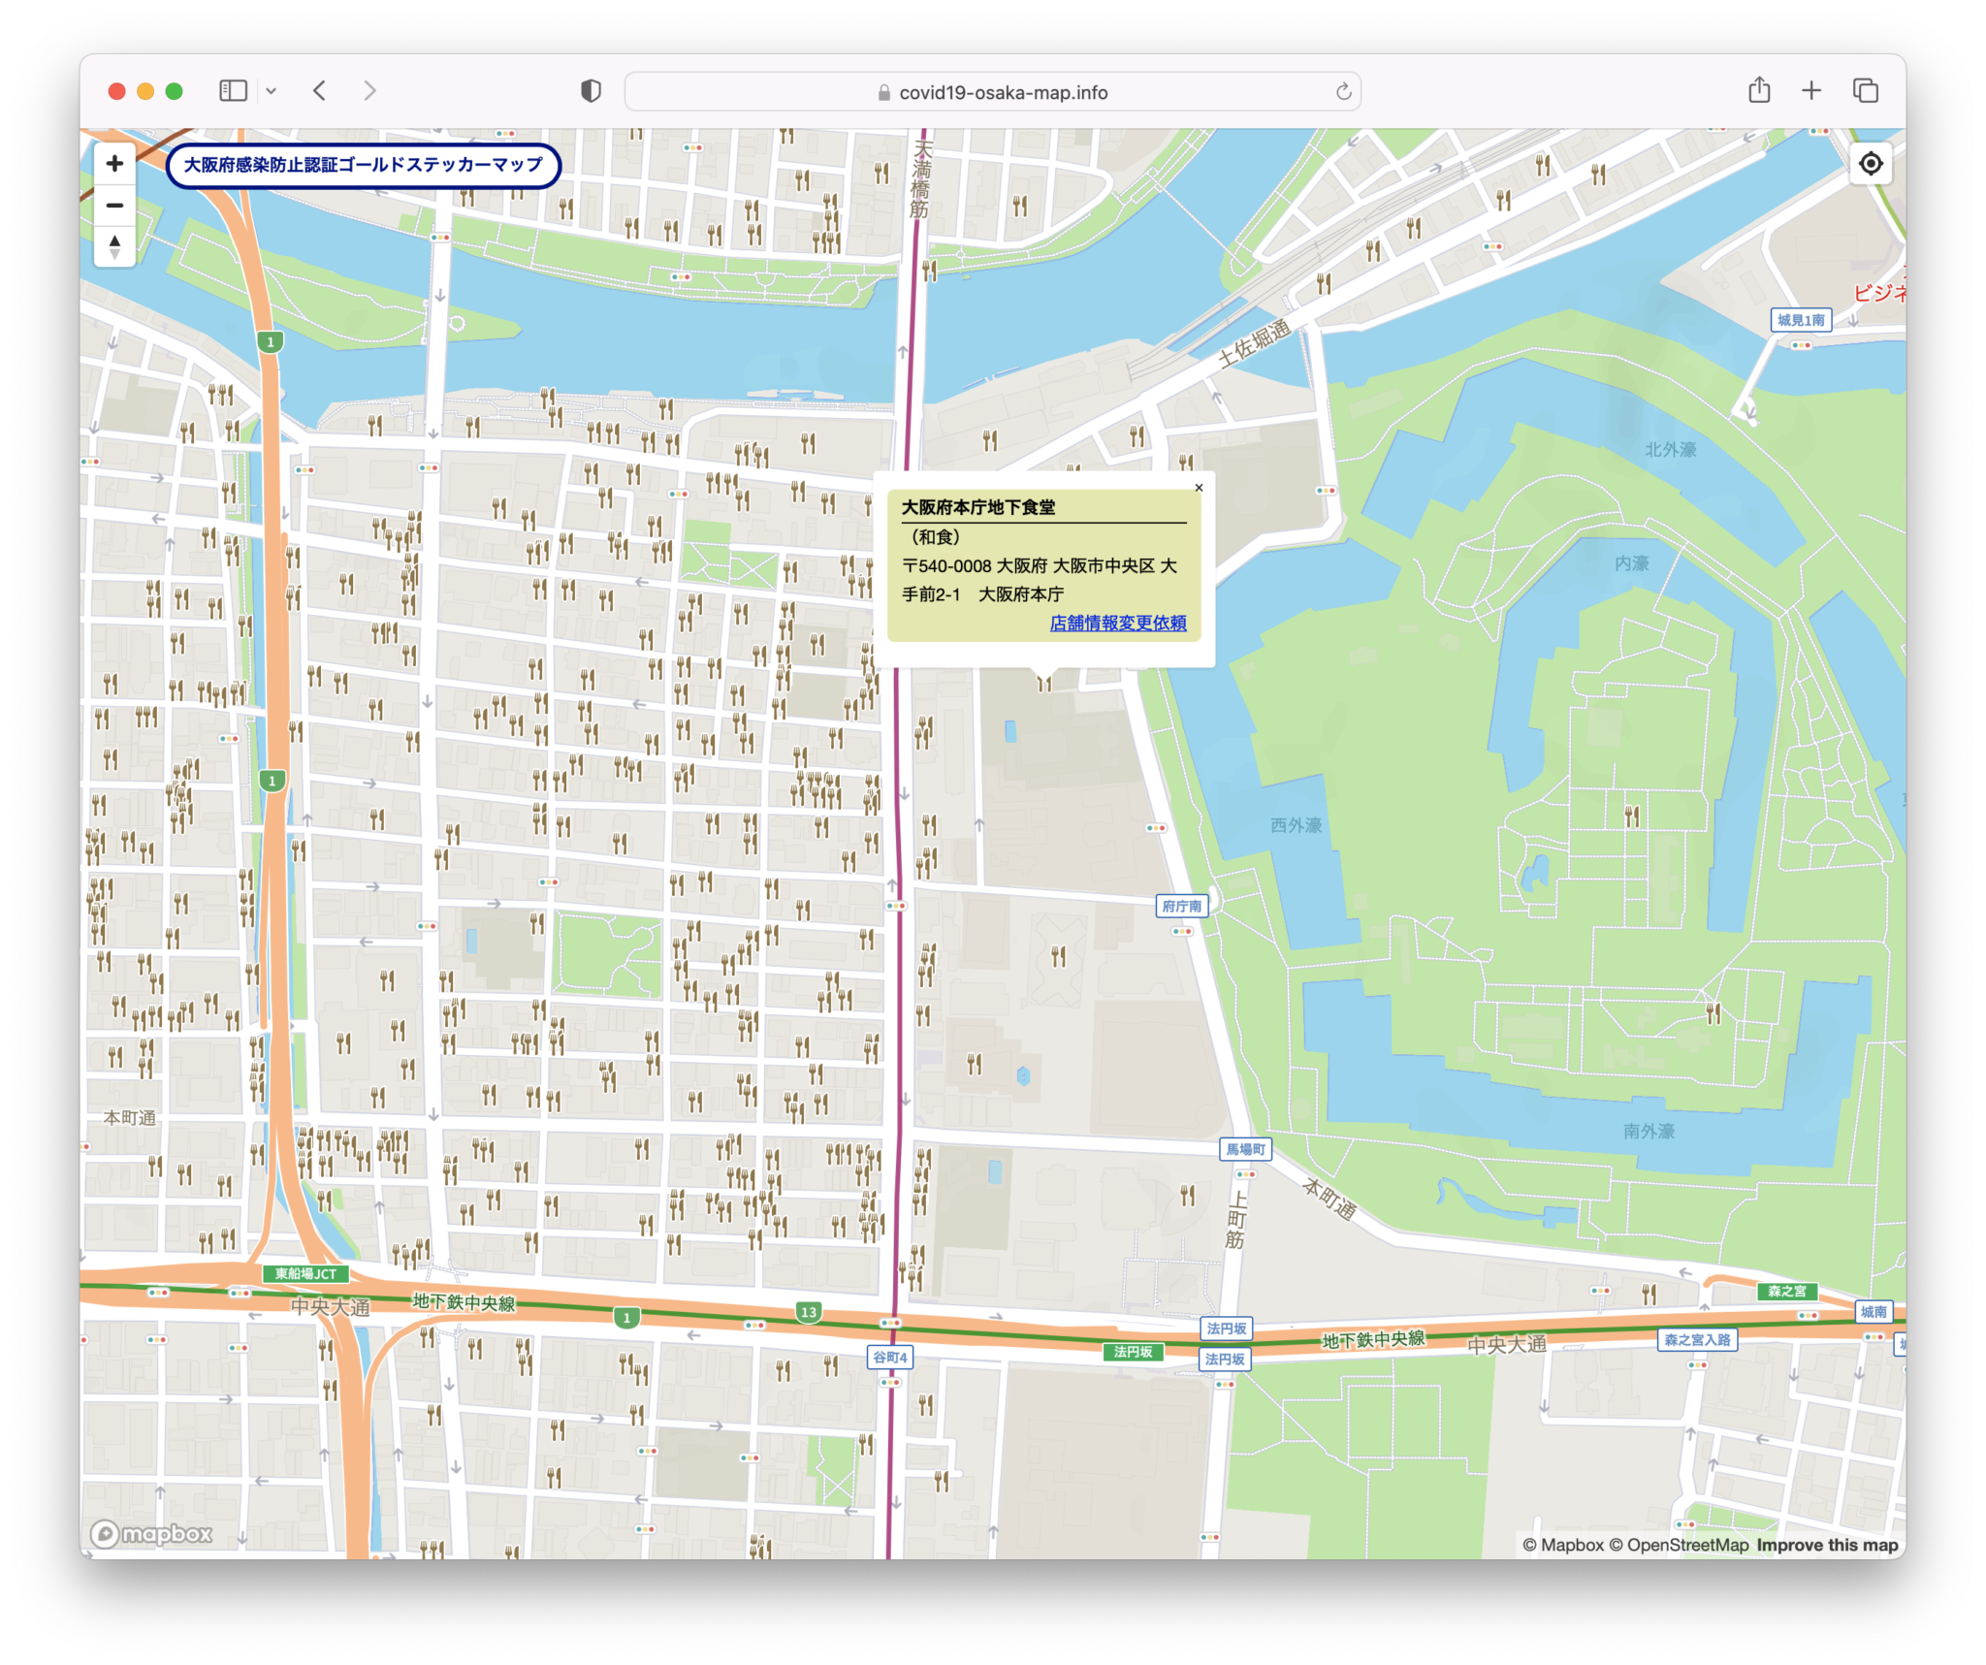Open the sidebar dropdown chevron next to sidebar icon
This screenshot has width=1986, height=1665.
tap(271, 90)
